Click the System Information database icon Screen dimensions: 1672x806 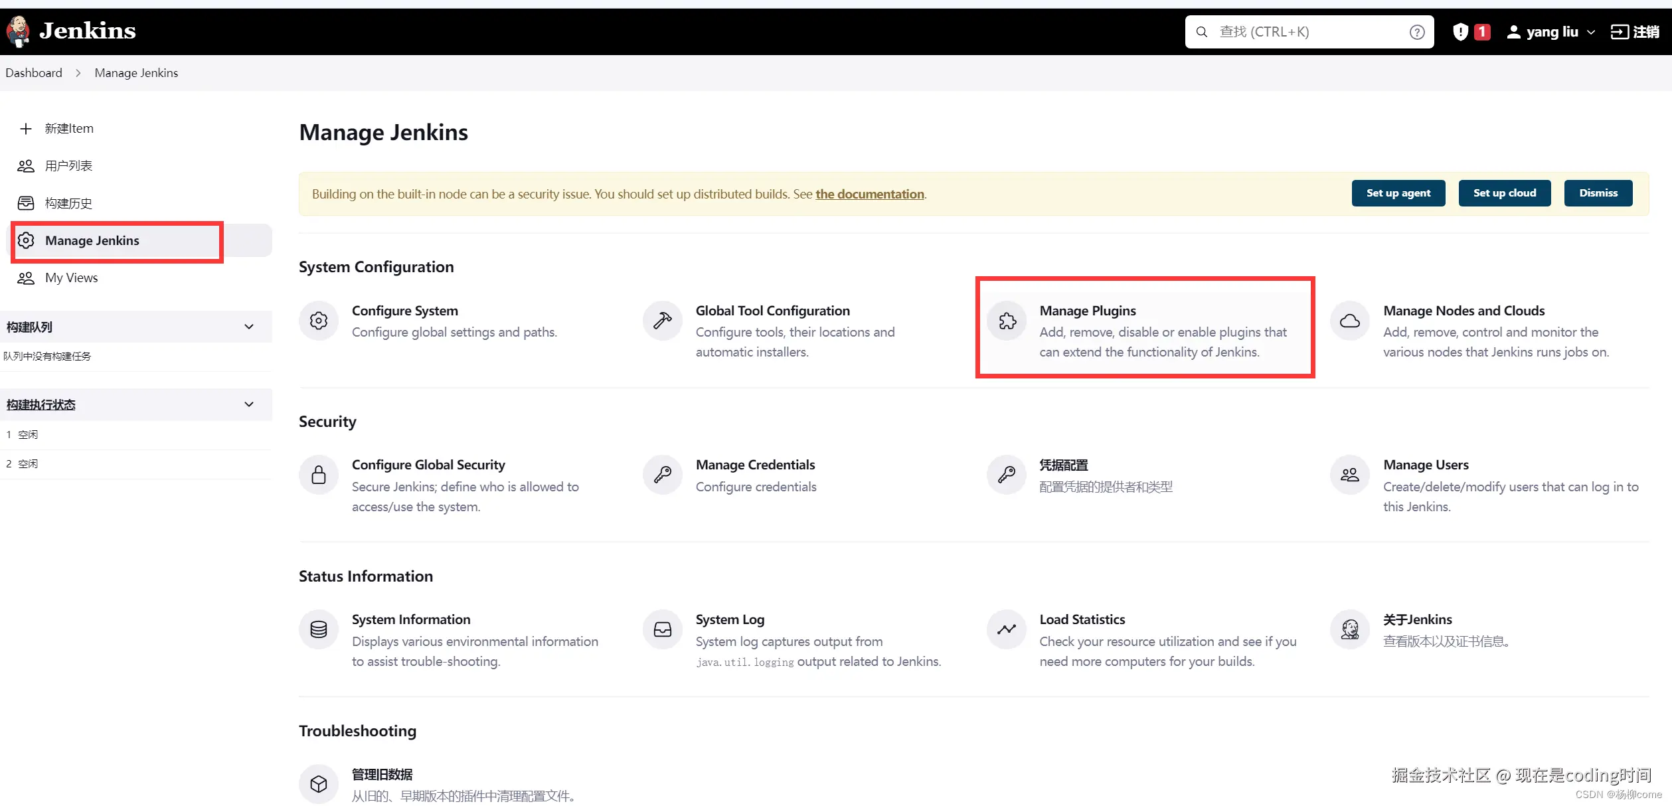pos(319,629)
